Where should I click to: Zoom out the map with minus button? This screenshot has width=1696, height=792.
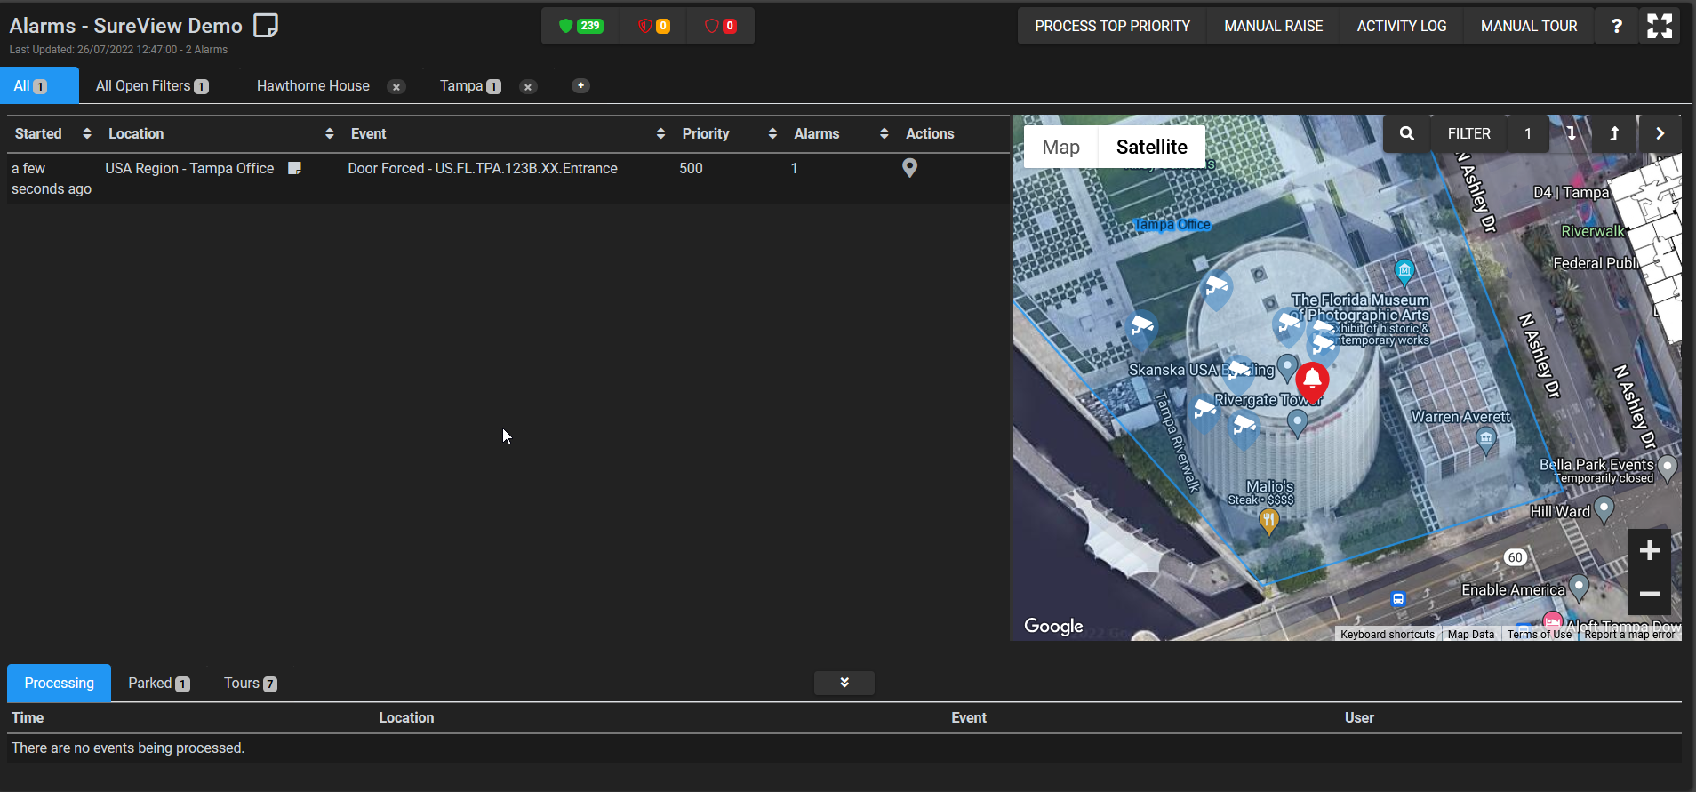(x=1650, y=594)
